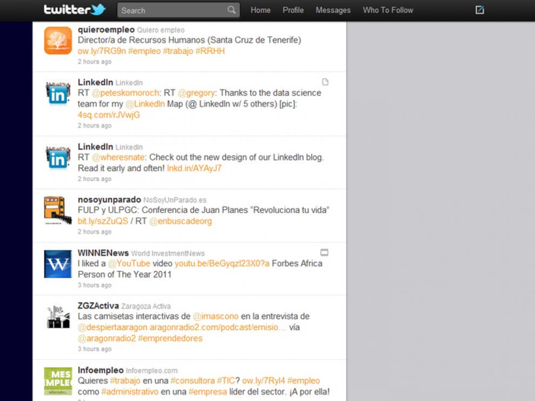Click ZGZActiva tweet's '3 hours ago' timestamp

tap(95, 349)
